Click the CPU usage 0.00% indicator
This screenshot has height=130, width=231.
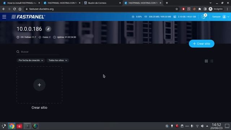coord(137,17)
